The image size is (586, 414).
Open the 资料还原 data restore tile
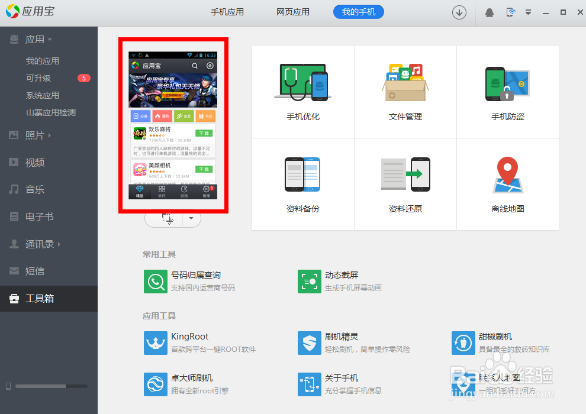(x=405, y=184)
